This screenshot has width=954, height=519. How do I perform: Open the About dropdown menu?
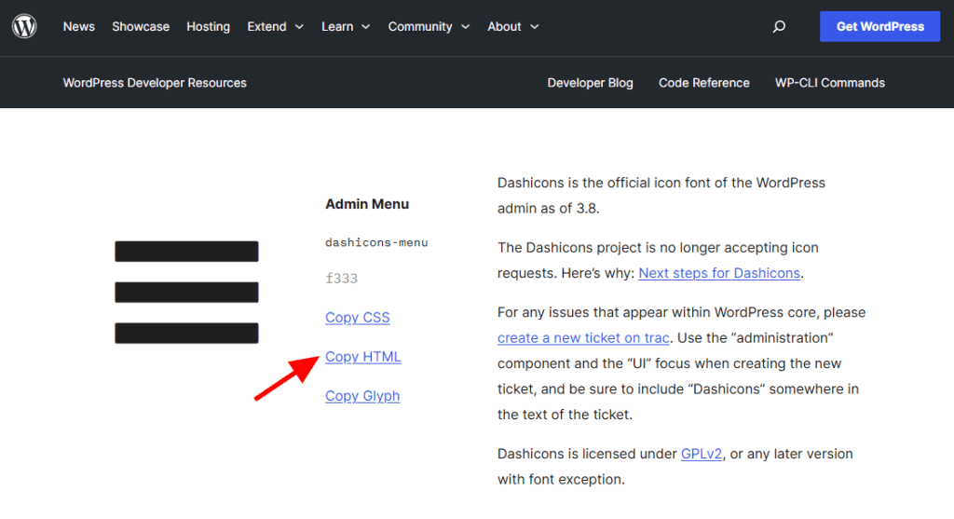click(513, 27)
